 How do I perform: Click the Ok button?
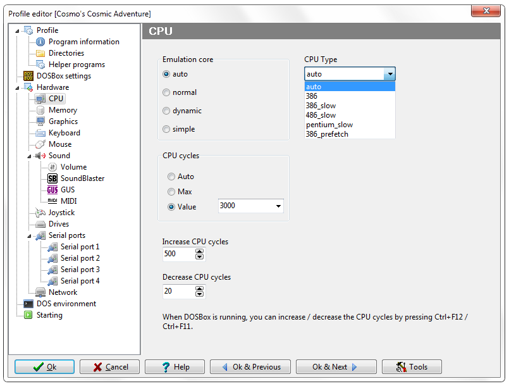pyautogui.click(x=44, y=367)
